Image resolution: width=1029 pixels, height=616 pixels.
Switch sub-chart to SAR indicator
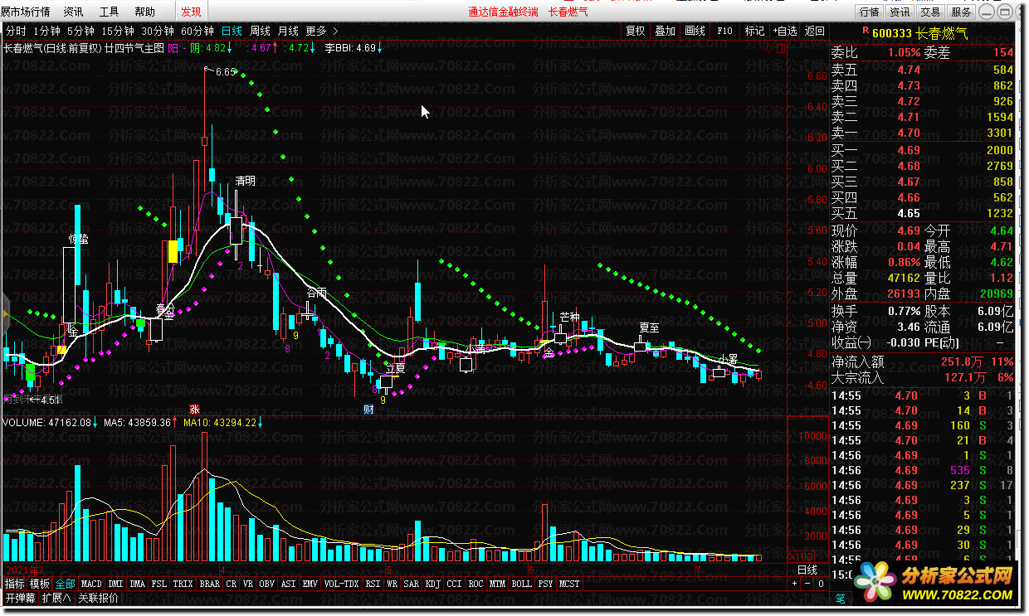point(412,584)
